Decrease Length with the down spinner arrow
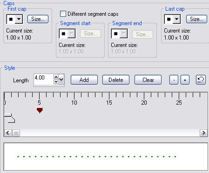Screen dimensions: 209x173 [56, 82]
